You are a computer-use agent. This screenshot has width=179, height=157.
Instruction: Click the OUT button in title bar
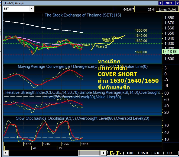[169, 3]
